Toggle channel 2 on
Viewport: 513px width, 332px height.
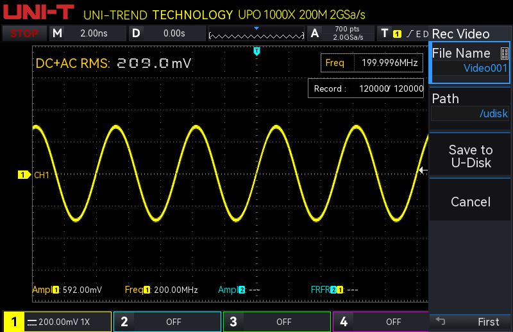click(167, 322)
